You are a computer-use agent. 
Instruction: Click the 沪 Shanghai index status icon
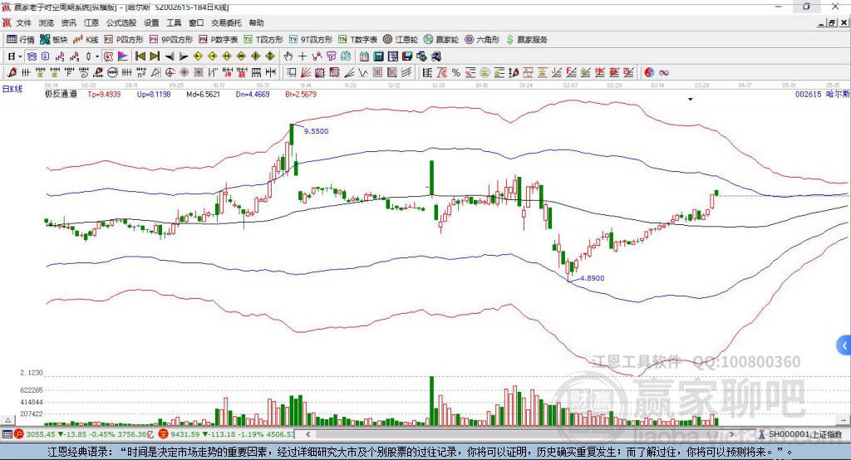[19, 434]
